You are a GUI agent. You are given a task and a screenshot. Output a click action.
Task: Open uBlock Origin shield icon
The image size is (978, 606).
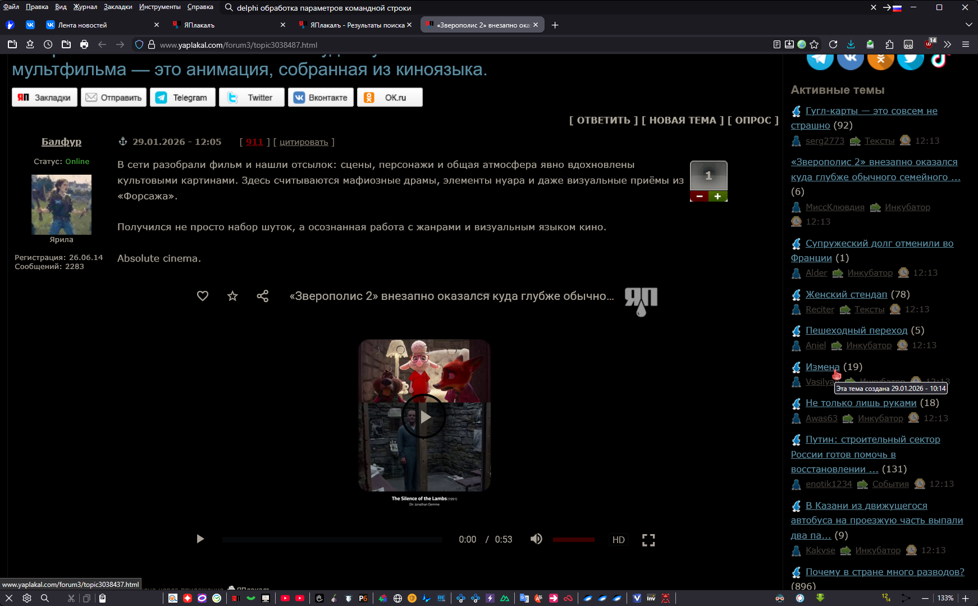pos(930,44)
